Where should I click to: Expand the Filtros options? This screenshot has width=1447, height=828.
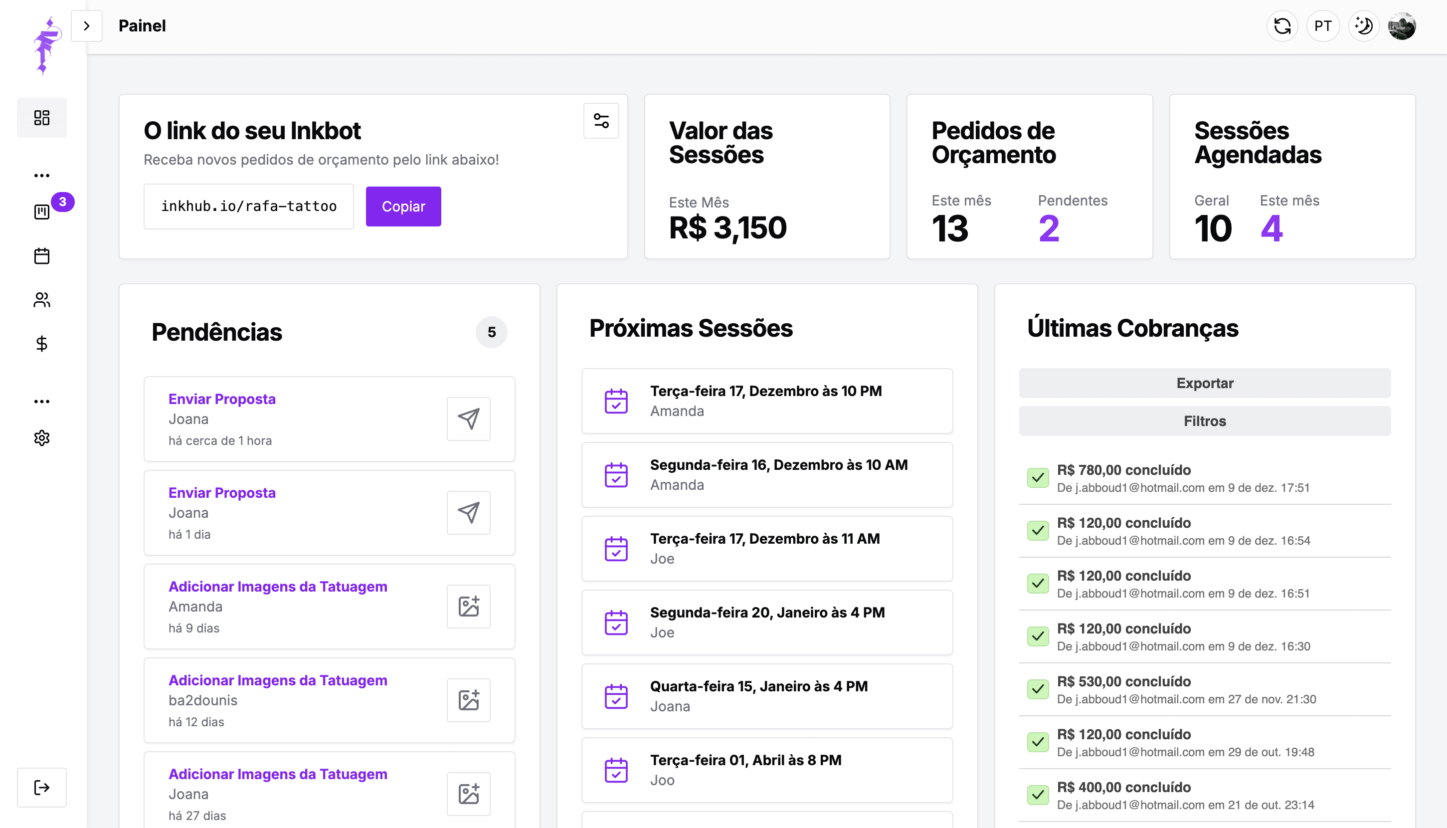[x=1204, y=421]
